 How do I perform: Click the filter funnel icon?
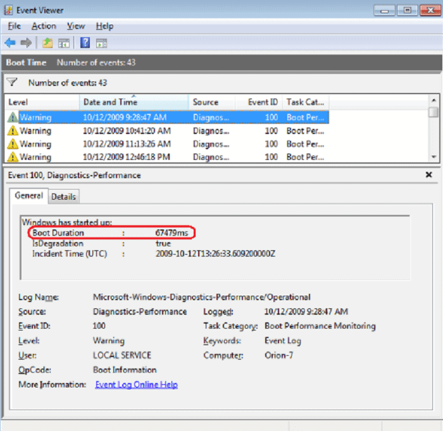(11, 83)
